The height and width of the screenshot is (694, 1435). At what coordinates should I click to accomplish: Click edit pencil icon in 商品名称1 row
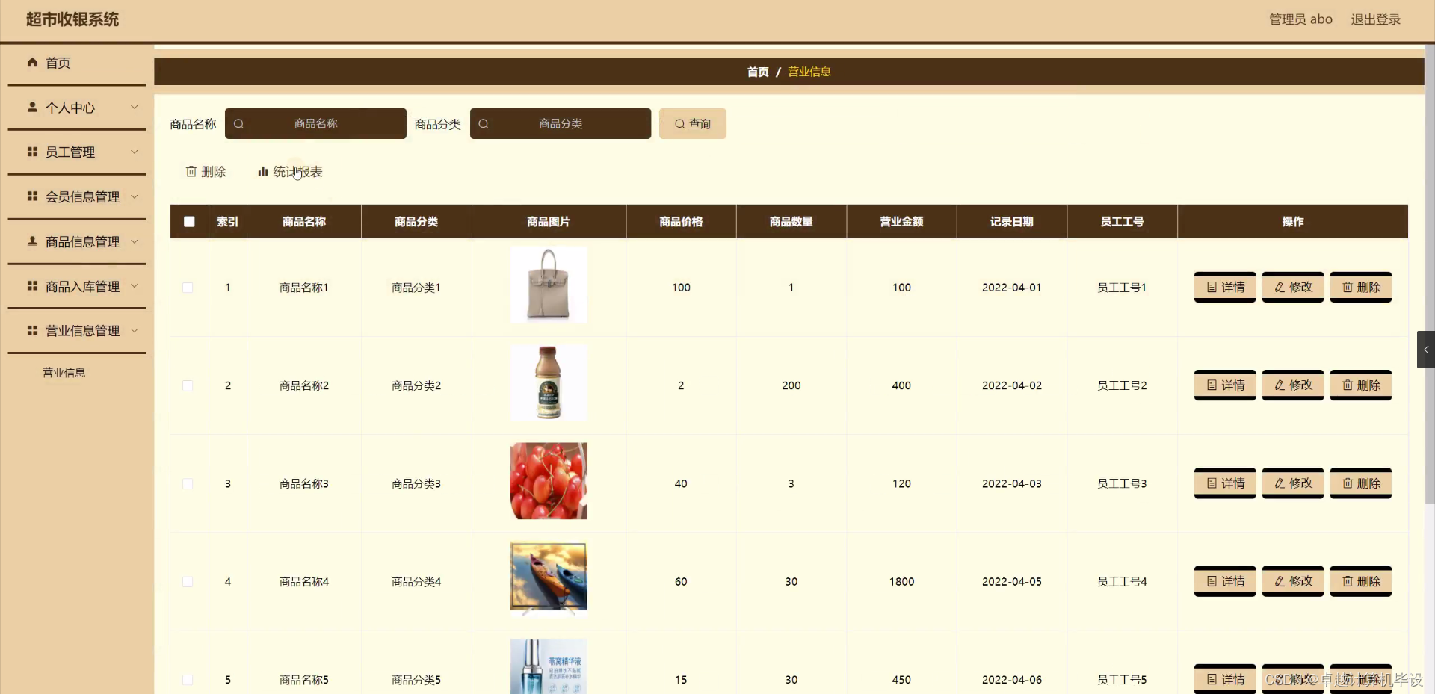coord(1280,288)
